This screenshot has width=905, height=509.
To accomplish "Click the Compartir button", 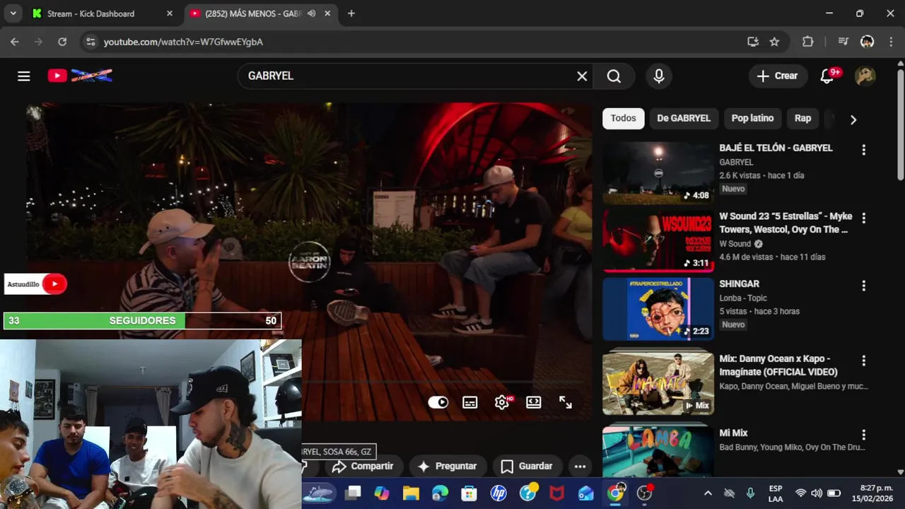I will 363,466.
